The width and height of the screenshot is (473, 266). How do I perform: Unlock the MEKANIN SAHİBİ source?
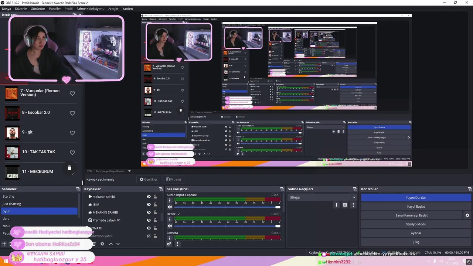click(155, 212)
